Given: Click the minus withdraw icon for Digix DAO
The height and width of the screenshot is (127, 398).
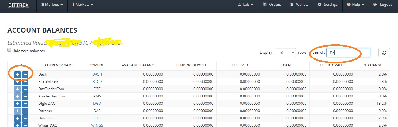Looking at the screenshot, I should (25, 103).
